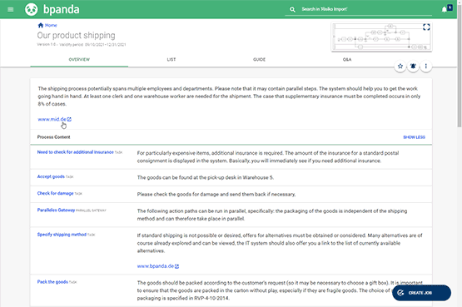
Task: Open the three-dot more options menu
Action: [x=425, y=66]
